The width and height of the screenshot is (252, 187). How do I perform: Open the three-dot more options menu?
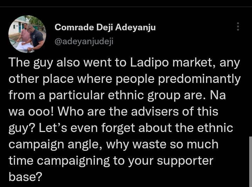click(238, 27)
